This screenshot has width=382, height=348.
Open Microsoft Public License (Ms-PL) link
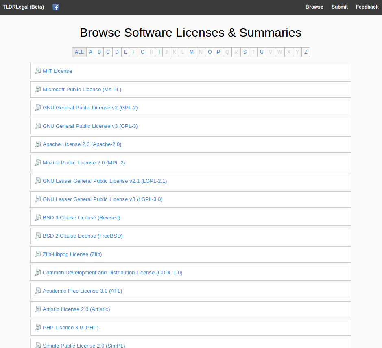tap(82, 90)
